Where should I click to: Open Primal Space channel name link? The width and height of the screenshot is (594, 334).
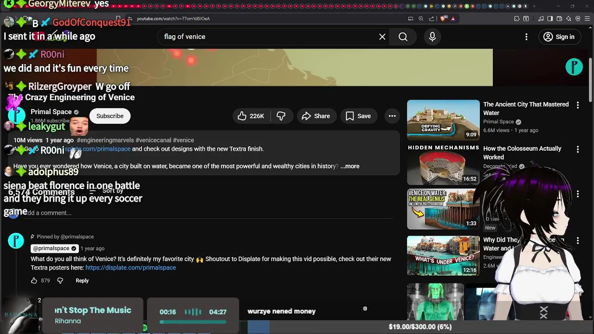click(x=51, y=112)
